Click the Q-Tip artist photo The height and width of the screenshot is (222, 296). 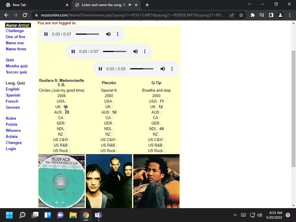pos(156,181)
